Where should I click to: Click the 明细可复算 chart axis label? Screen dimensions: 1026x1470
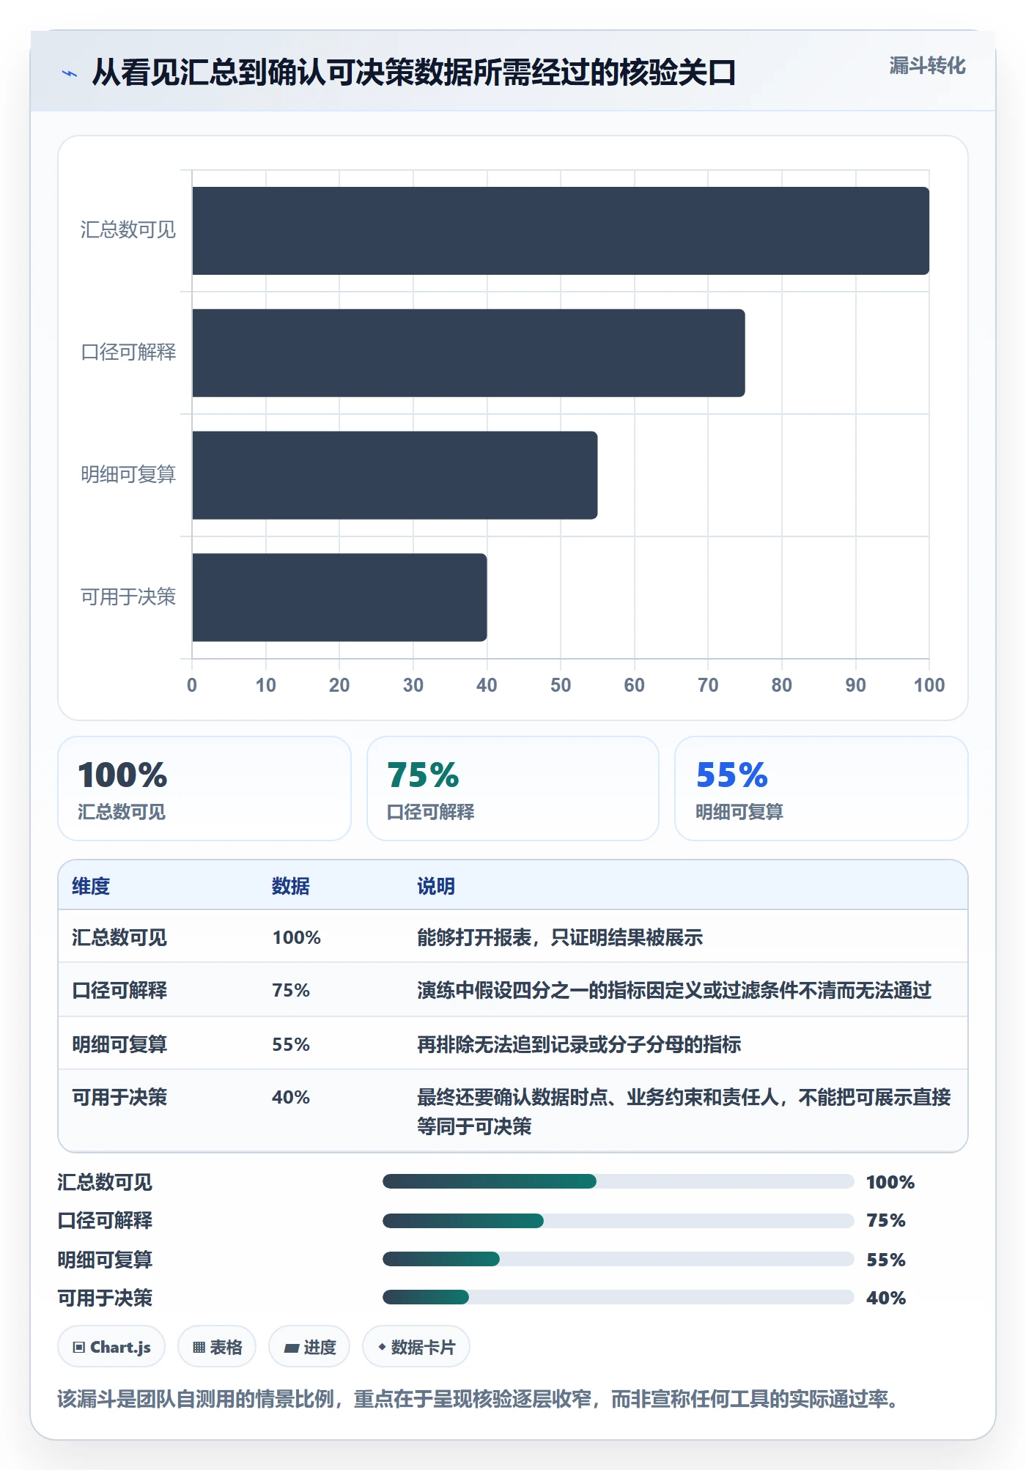tap(128, 475)
